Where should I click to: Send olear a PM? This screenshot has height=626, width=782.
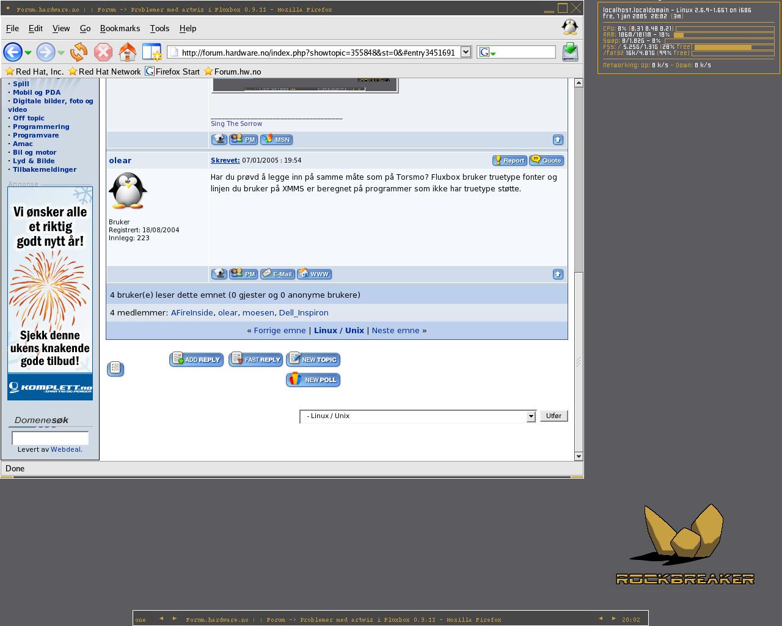(x=243, y=274)
